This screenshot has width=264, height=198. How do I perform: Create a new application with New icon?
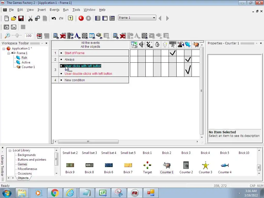pos(6,18)
